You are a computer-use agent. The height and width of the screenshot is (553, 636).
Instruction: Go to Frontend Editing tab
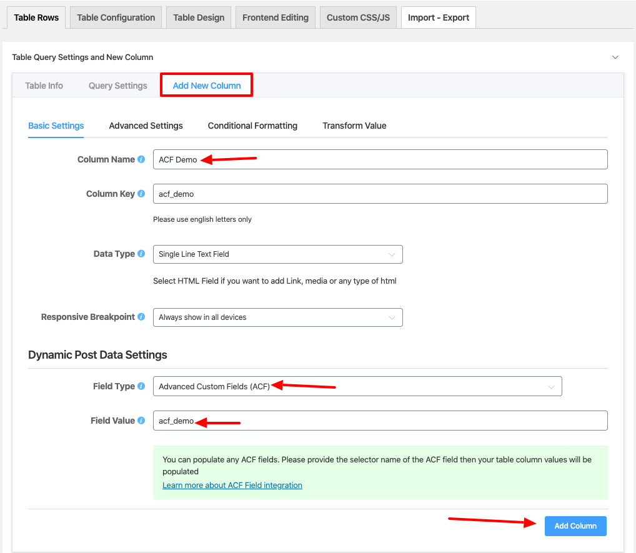(276, 17)
